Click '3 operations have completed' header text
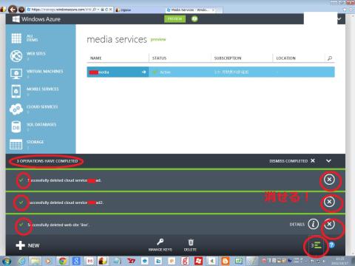The height and width of the screenshot is (266, 355). [x=47, y=161]
